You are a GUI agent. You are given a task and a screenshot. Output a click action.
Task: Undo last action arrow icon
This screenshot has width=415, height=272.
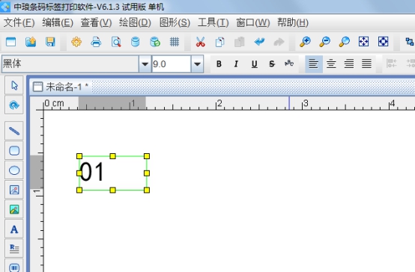(259, 42)
